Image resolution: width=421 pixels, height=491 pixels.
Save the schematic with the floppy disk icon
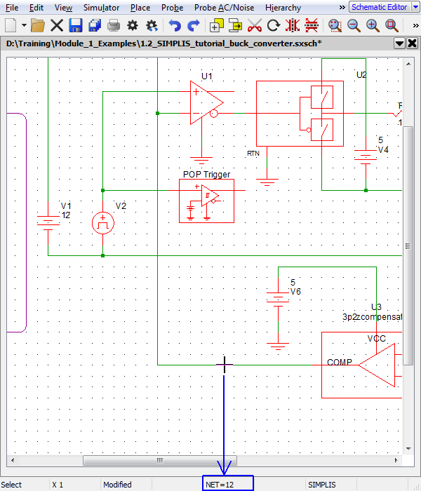click(76, 26)
